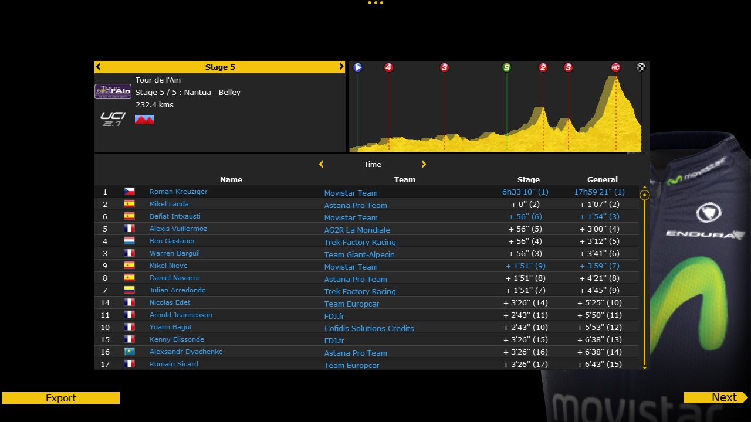Click the UCI 2.1 class logo
Image resolution: width=751 pixels, height=422 pixels.
pyautogui.click(x=113, y=119)
